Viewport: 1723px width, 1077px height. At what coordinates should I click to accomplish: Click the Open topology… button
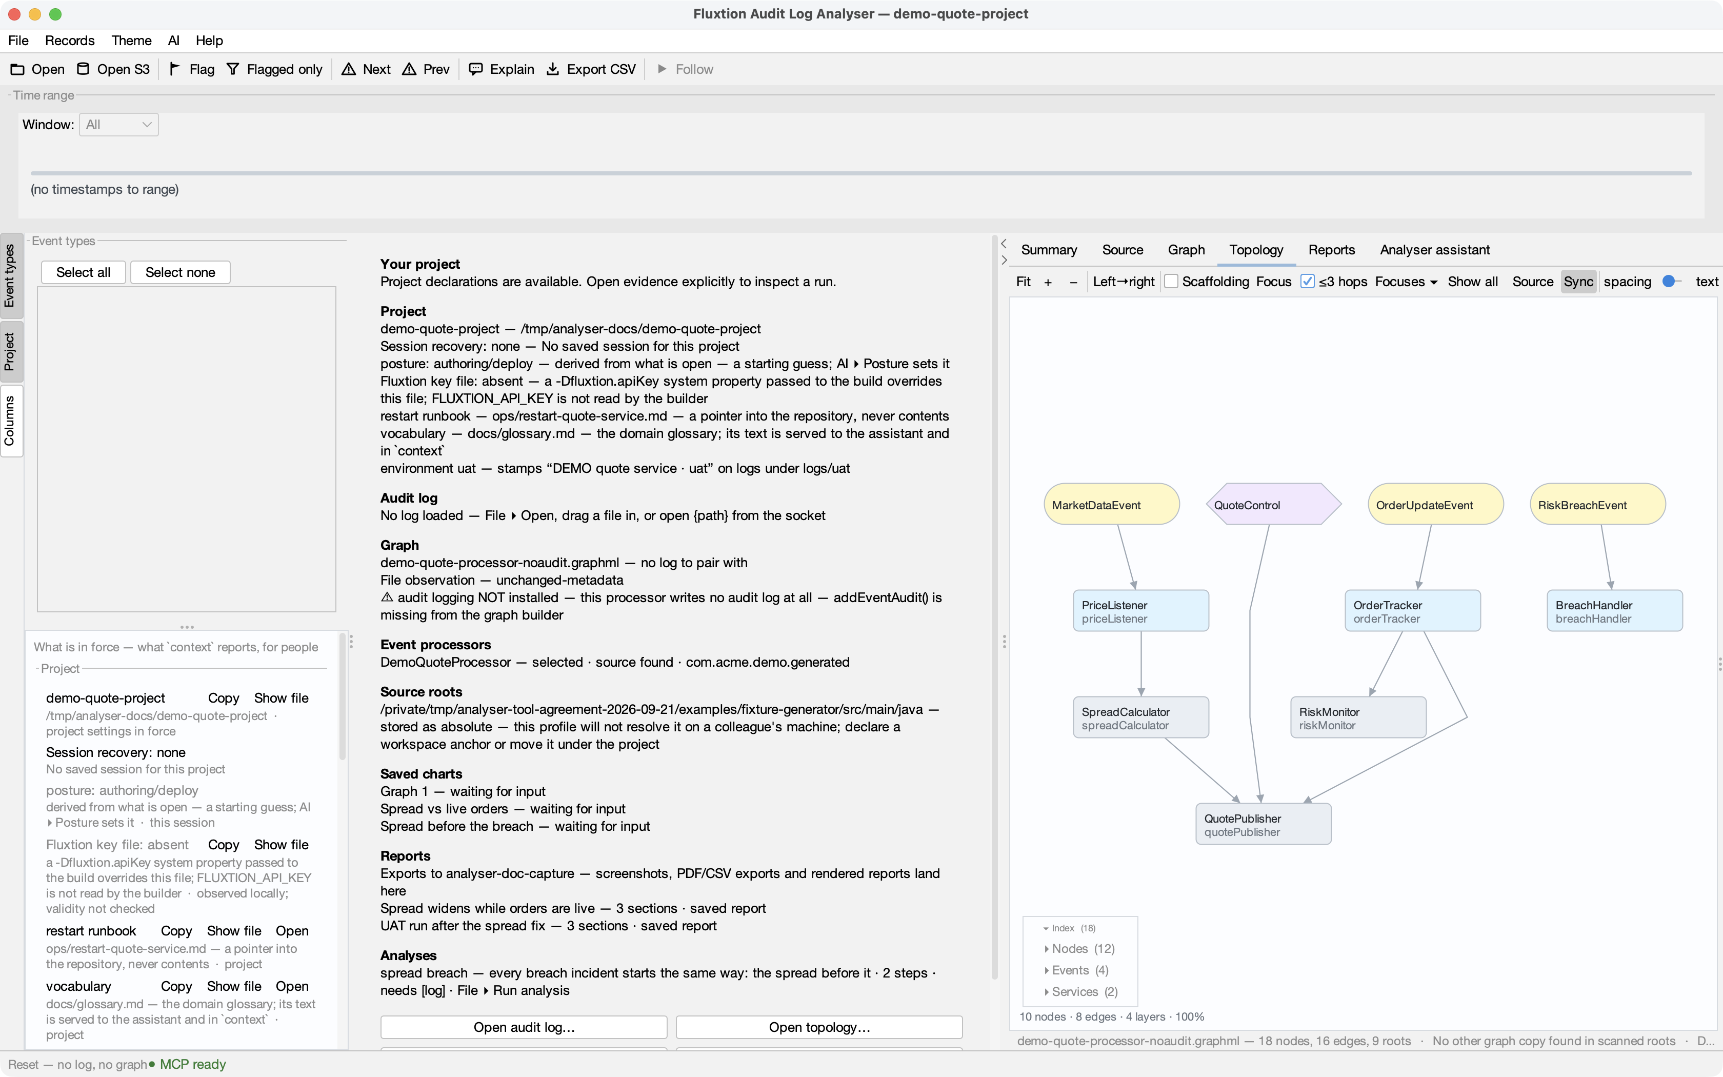point(819,1027)
